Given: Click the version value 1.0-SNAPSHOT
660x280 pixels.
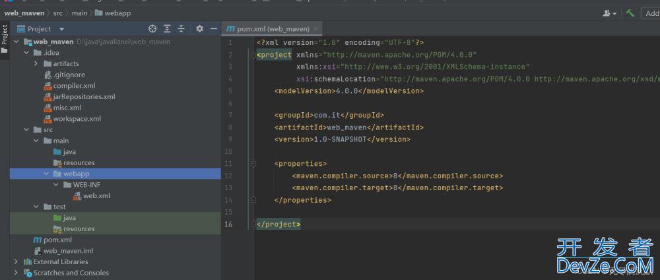Looking at the screenshot, I should [x=341, y=139].
